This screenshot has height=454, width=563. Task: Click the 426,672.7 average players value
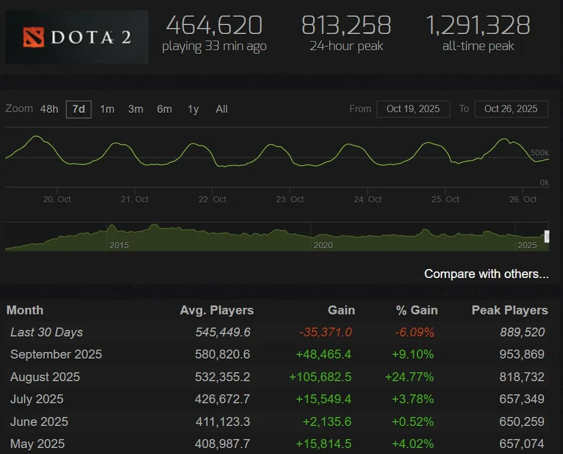[222, 399]
